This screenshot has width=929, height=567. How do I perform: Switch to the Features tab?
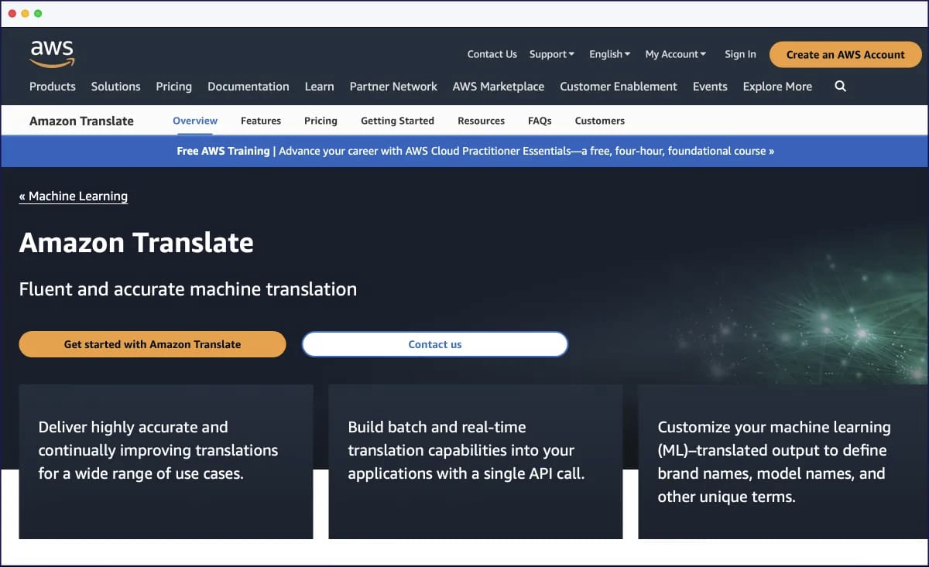click(x=261, y=121)
